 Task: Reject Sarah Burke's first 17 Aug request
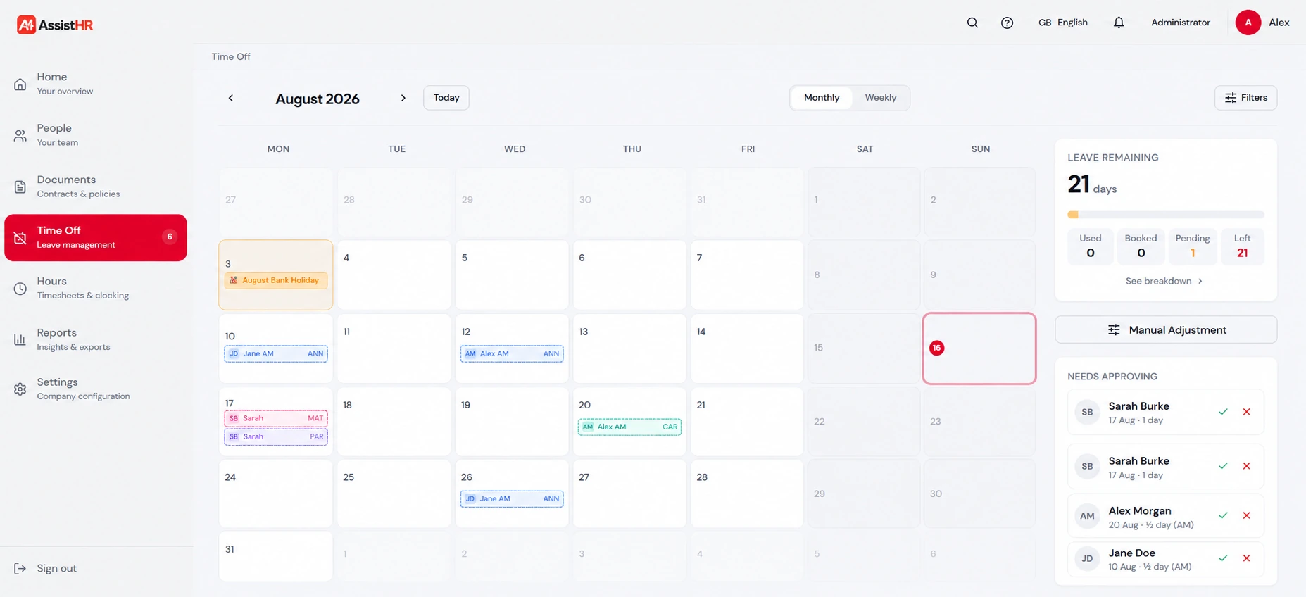pos(1246,412)
